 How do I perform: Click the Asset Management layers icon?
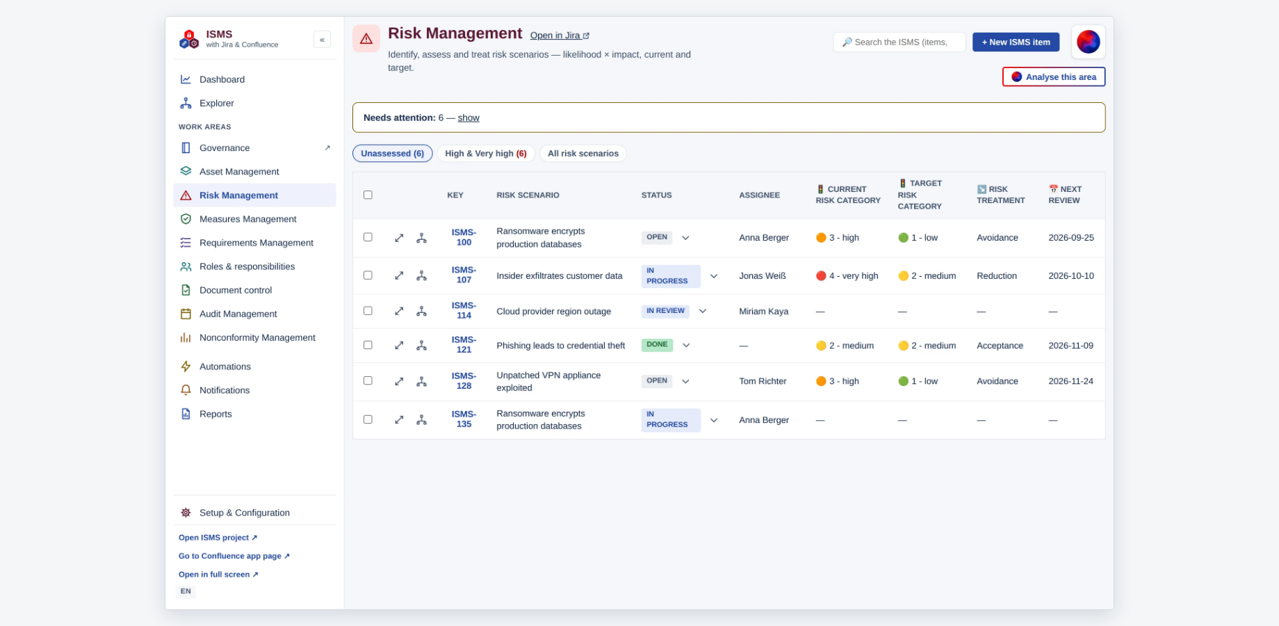186,171
